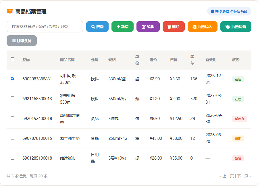Click the 编辑 button label
This screenshot has height=186, width=258.
pos(151,27)
